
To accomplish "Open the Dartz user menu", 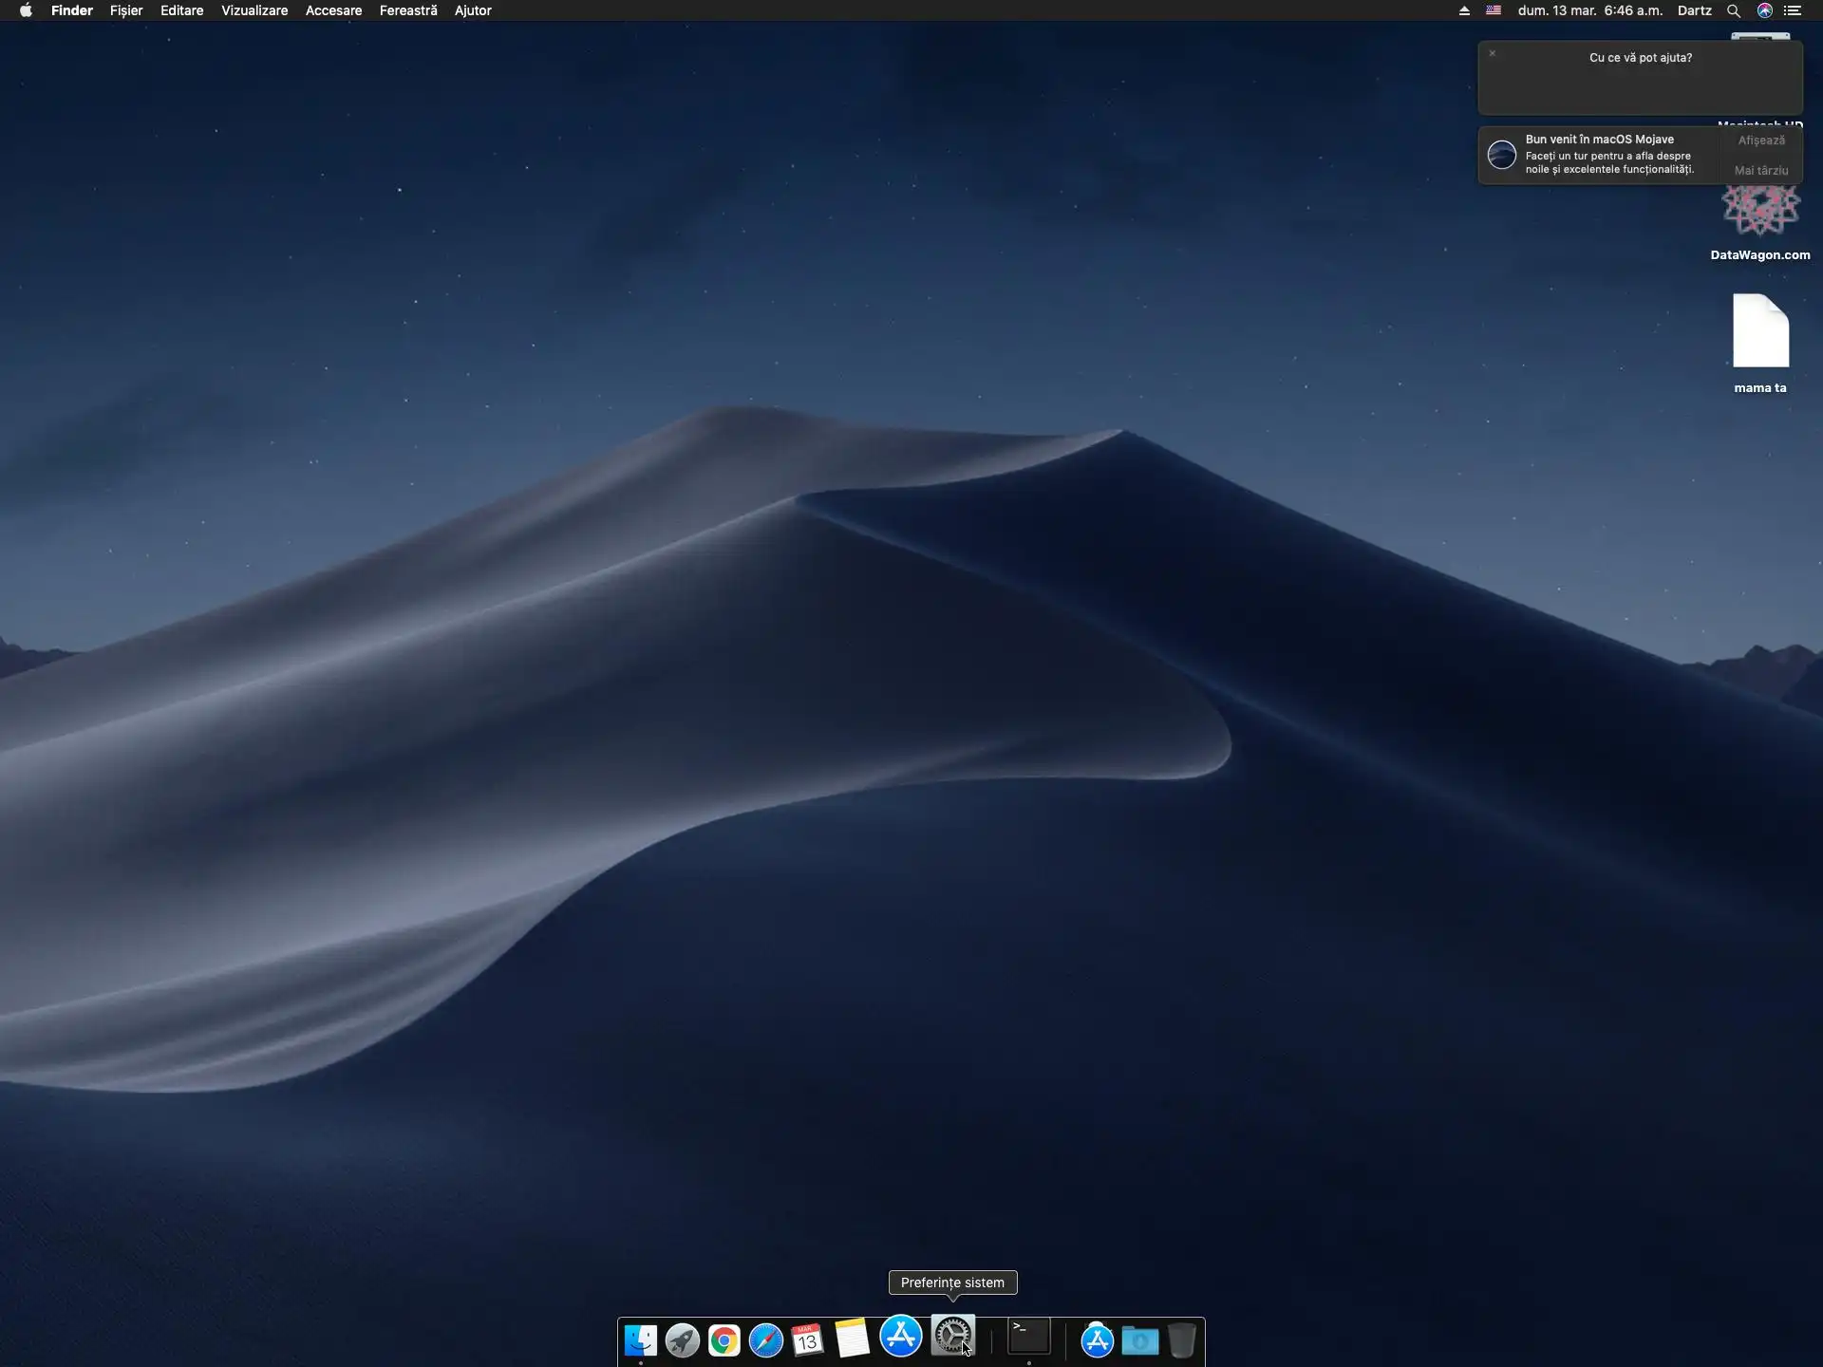I will [x=1694, y=10].
